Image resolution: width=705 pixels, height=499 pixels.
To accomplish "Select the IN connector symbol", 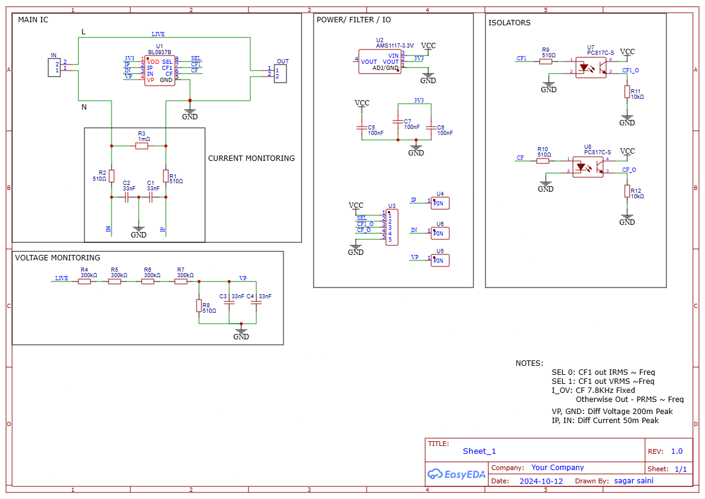I will point(55,67).
